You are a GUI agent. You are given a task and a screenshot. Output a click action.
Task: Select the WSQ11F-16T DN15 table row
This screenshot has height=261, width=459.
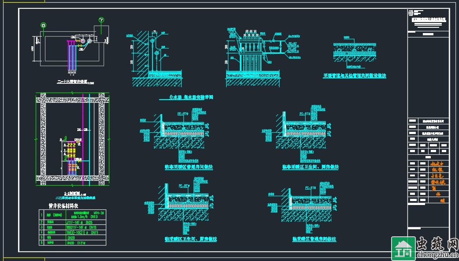73,227
